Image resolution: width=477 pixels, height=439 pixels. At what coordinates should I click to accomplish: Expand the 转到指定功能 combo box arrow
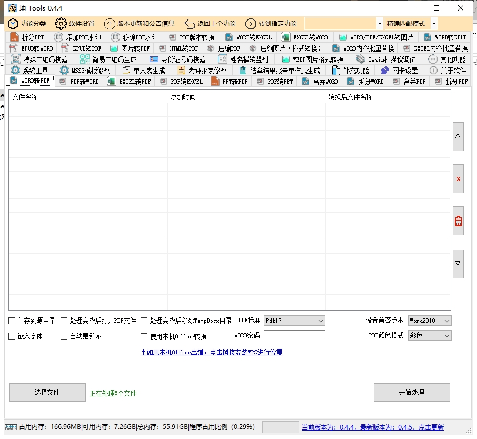[x=380, y=23]
